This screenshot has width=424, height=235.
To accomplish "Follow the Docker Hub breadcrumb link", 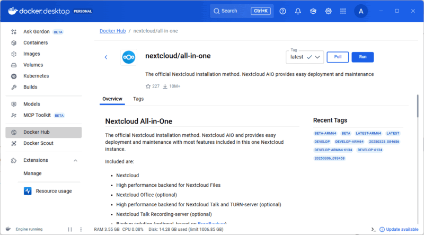I will click(x=113, y=31).
